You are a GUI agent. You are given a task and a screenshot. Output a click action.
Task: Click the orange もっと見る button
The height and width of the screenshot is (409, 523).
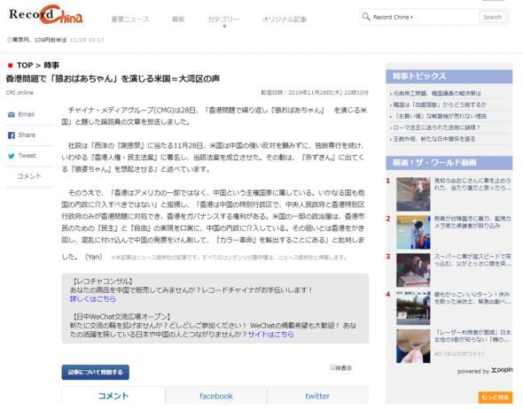(496, 397)
